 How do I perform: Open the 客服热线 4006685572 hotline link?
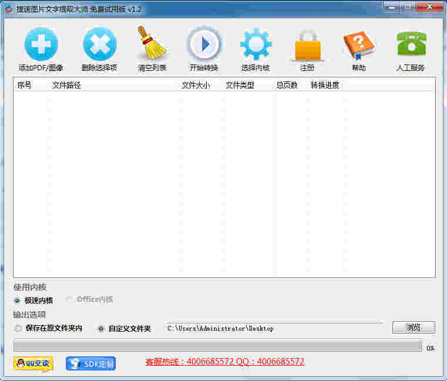pyautogui.click(x=225, y=362)
